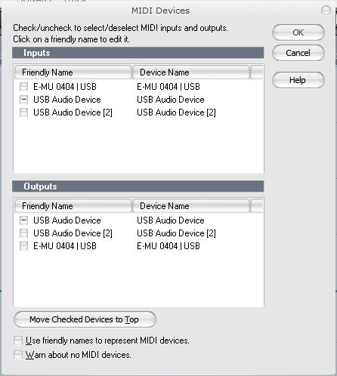The width and height of the screenshot is (337, 376).
Task: Click the OK button
Action: coord(298,32)
